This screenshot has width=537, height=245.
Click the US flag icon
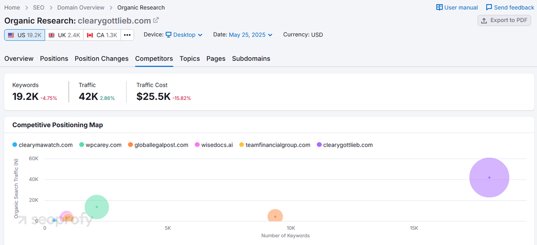click(11, 35)
